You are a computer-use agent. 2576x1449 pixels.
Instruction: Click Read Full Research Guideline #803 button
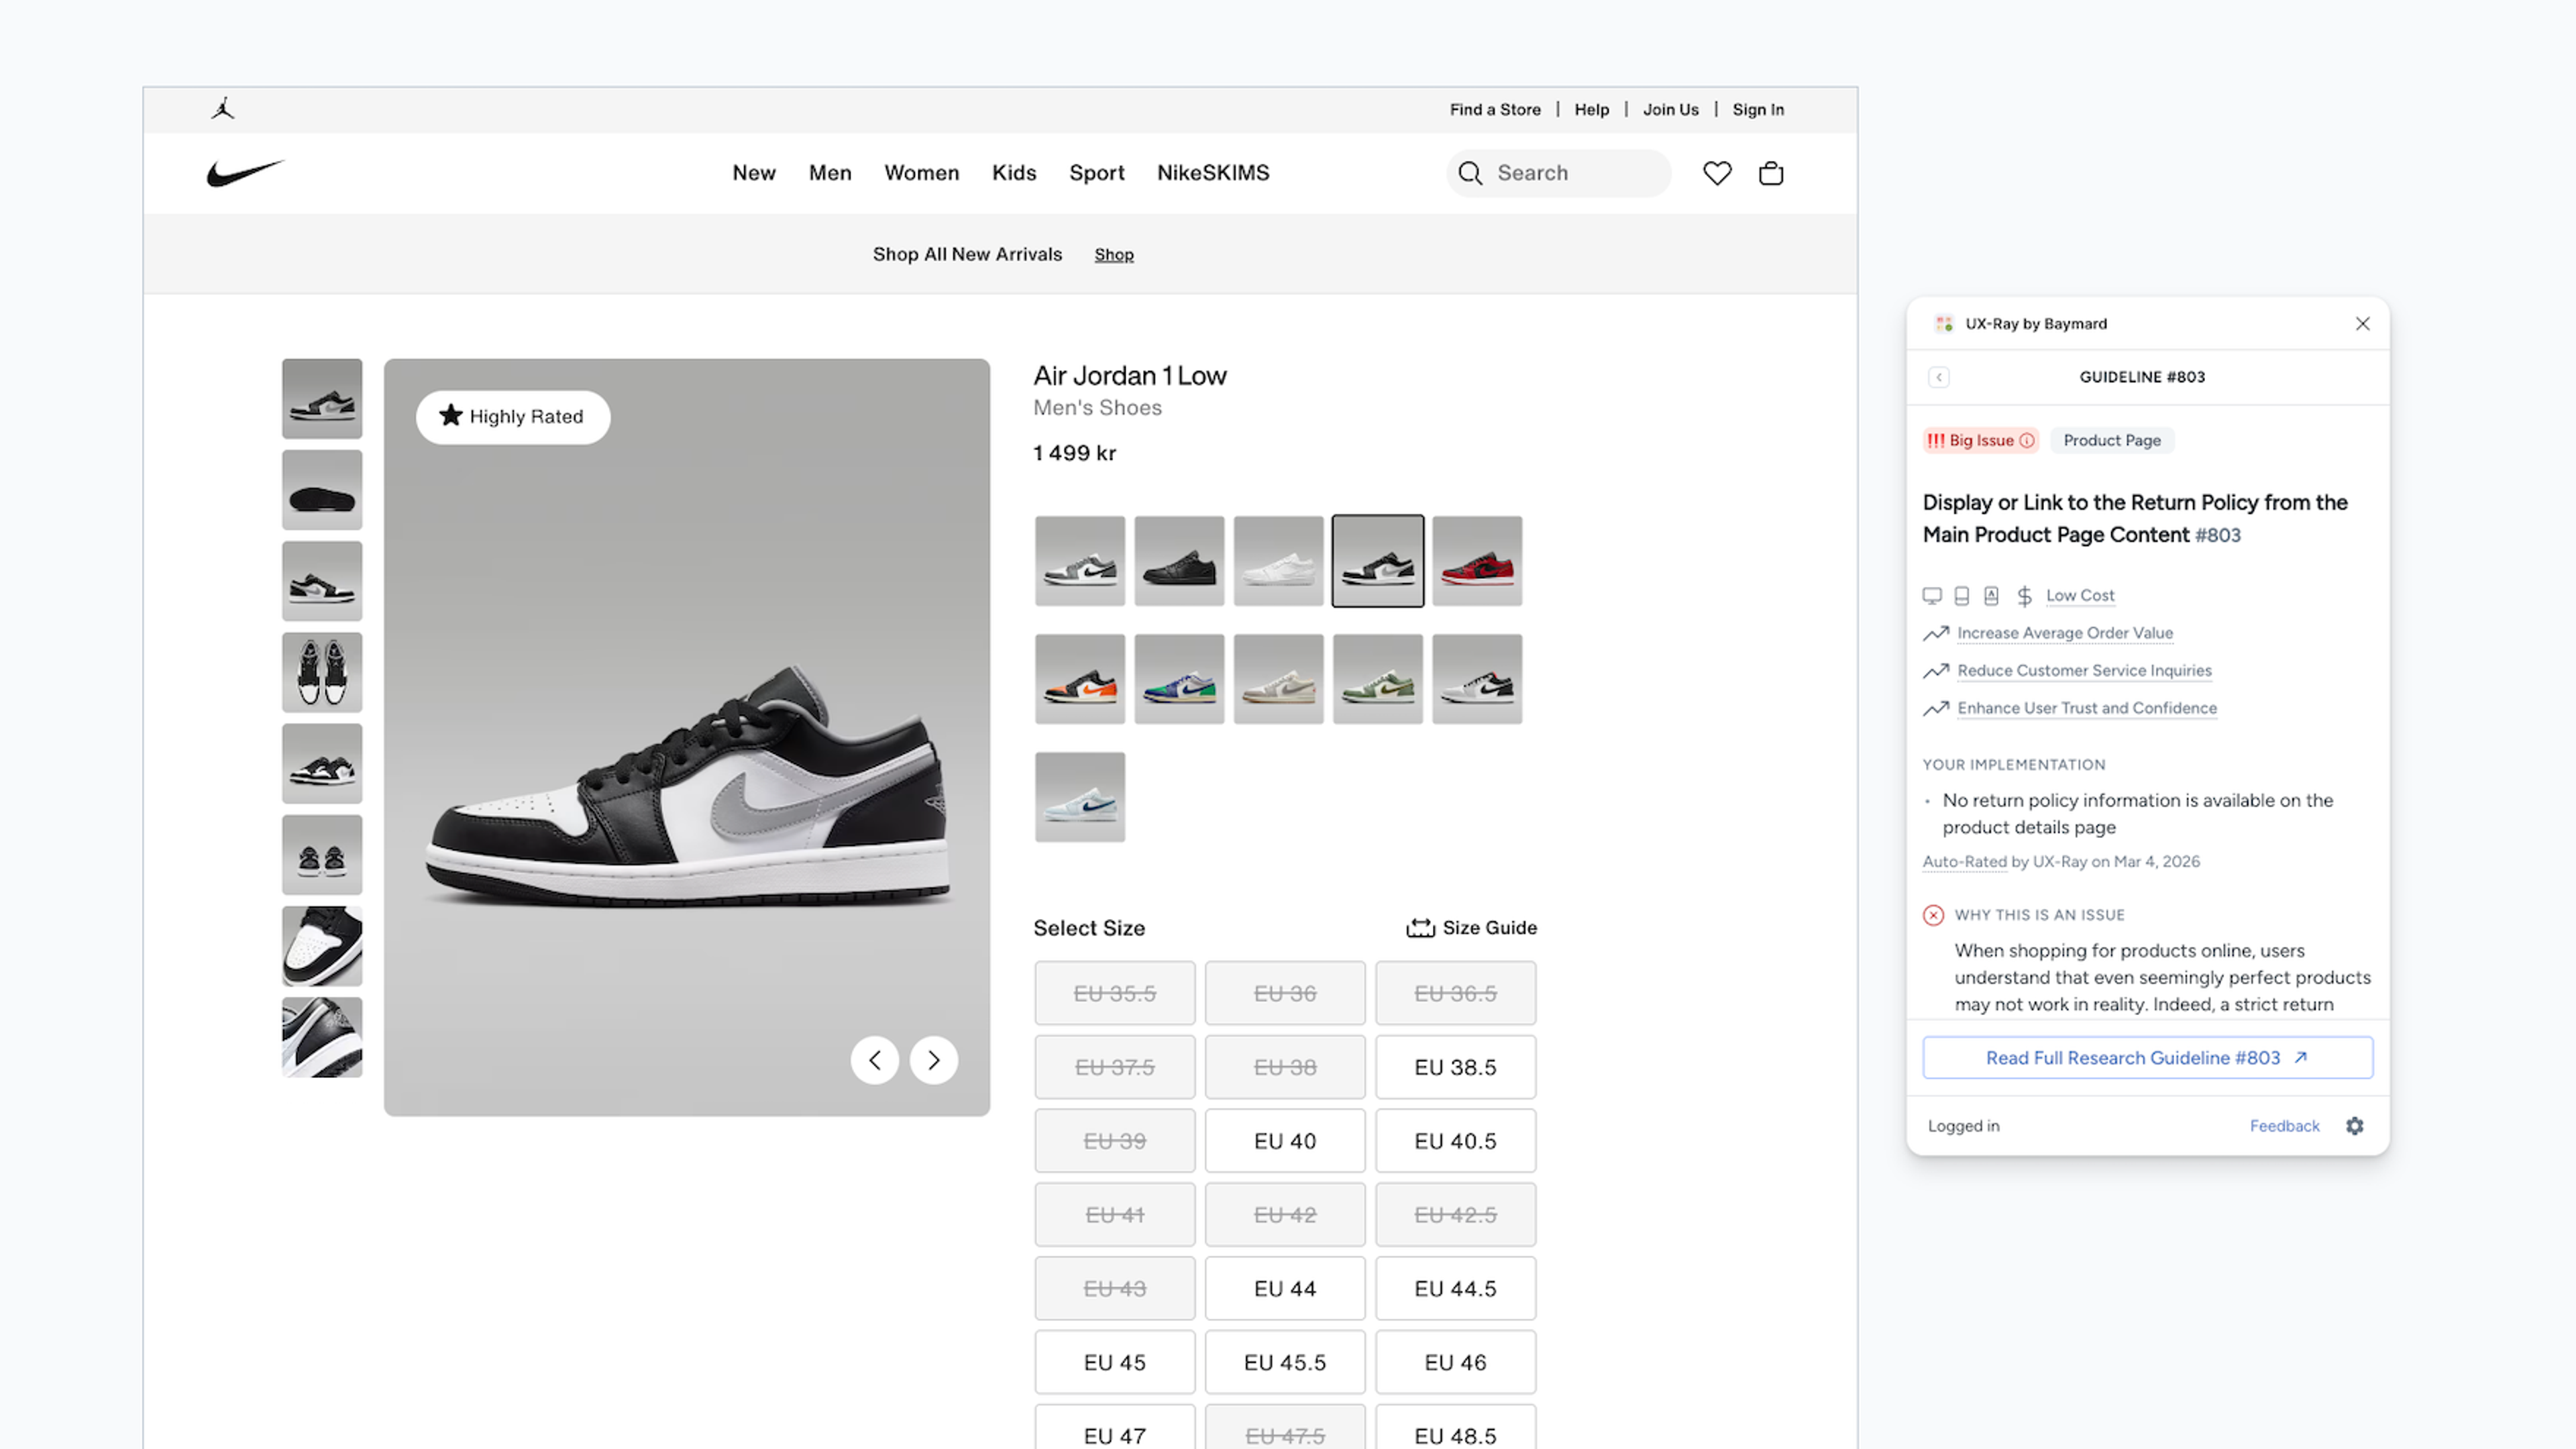click(2147, 1058)
